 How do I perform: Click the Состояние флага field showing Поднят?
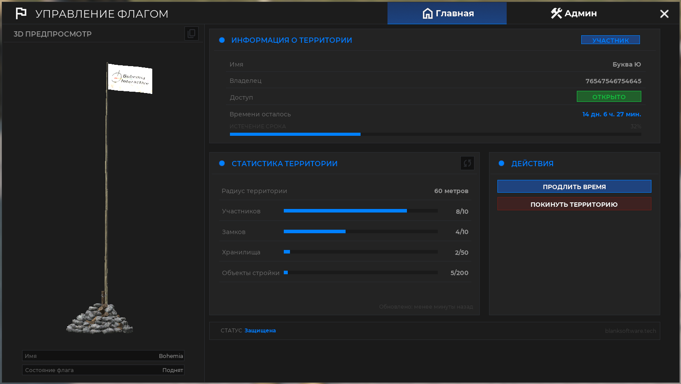tap(103, 370)
